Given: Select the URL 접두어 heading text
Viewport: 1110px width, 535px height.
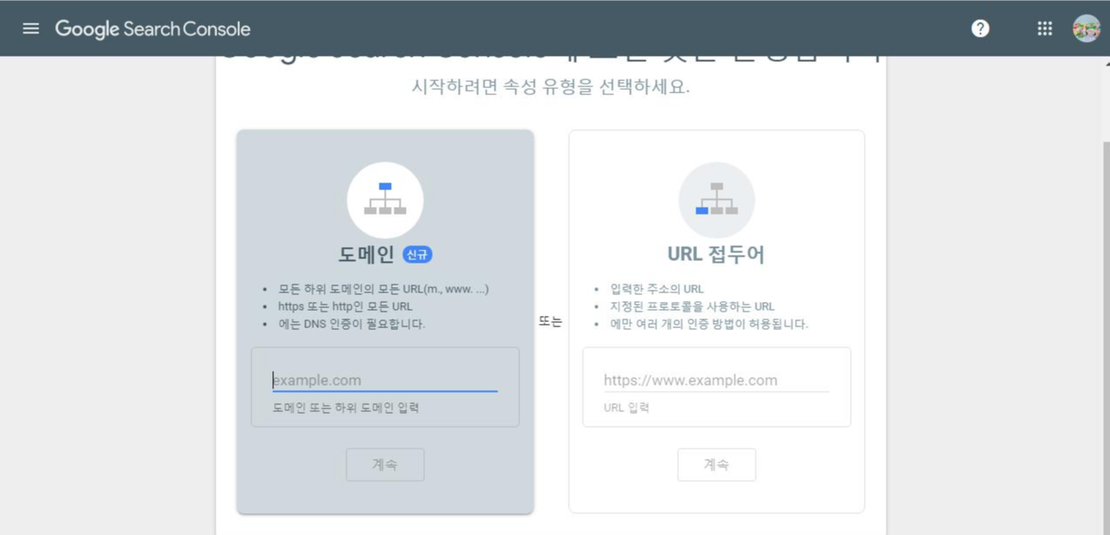Looking at the screenshot, I should (x=716, y=255).
